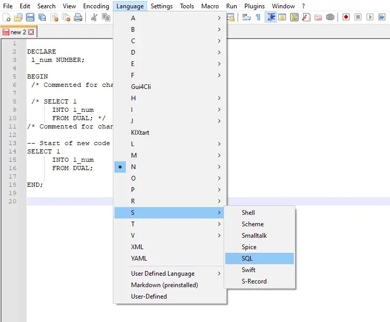The image size is (390, 322).
Task: Select Scheme in the S submenu
Action: tap(259, 224)
